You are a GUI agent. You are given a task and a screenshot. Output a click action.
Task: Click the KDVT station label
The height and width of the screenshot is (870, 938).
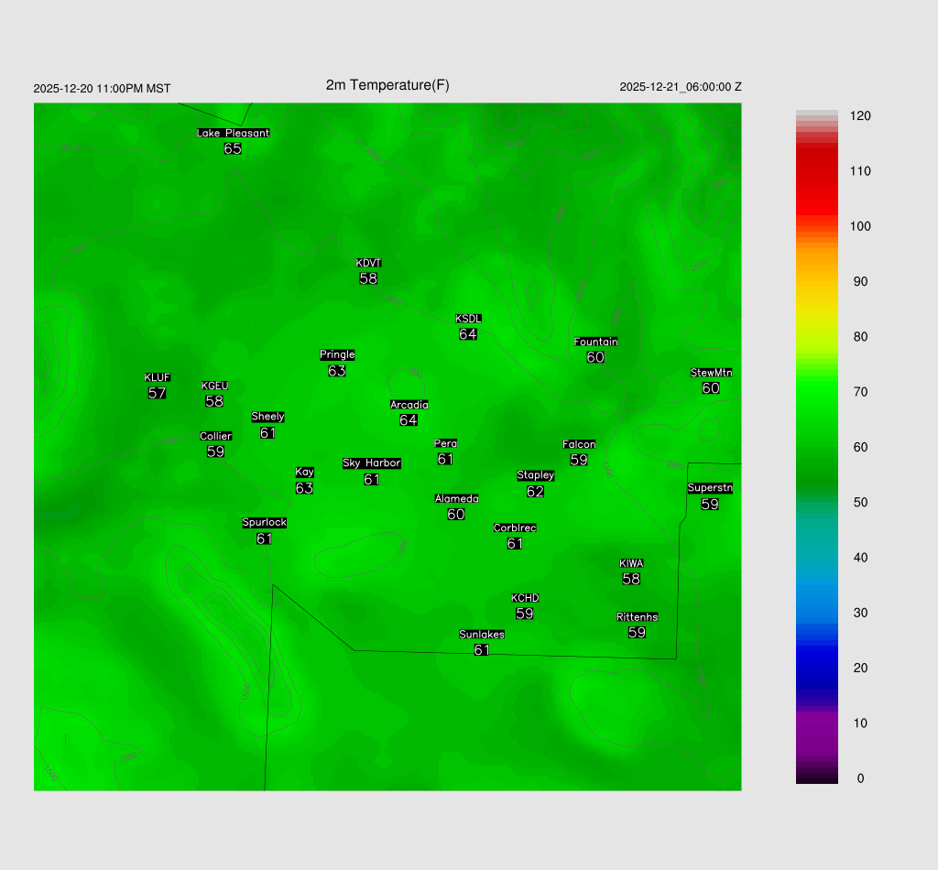pos(368,264)
